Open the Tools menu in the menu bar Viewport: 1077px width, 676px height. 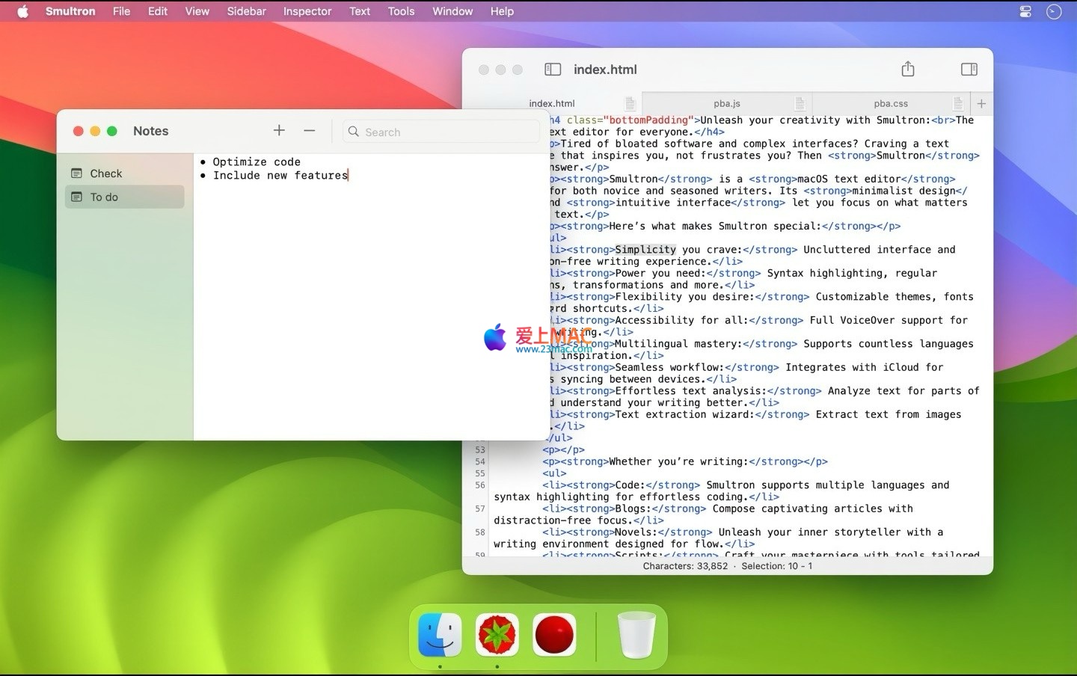tap(401, 11)
